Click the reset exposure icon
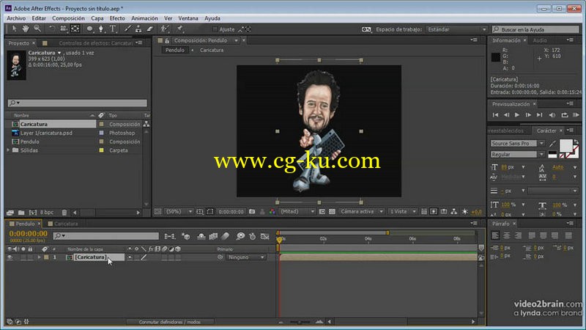This screenshot has width=586, height=330. click(464, 212)
